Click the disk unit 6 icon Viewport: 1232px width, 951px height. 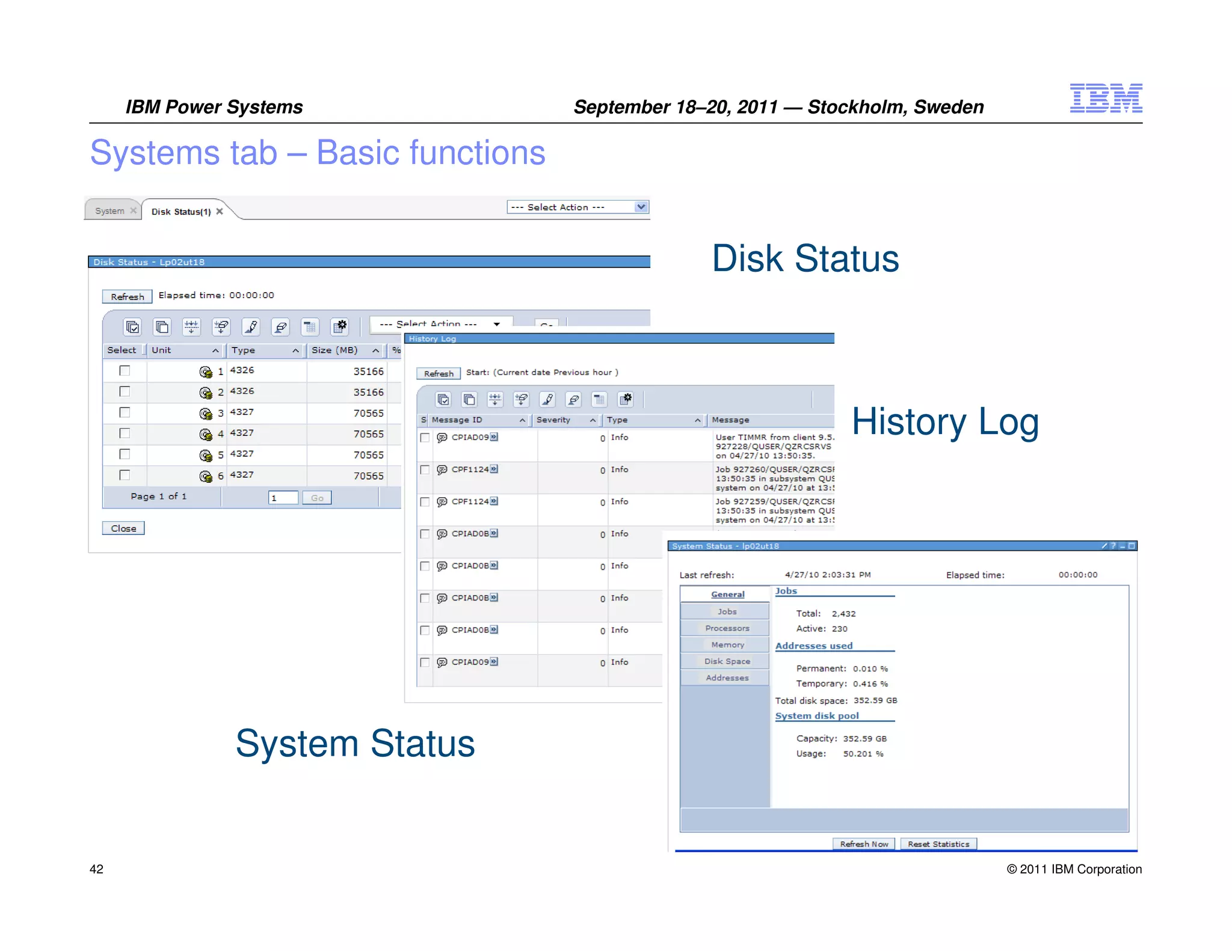206,477
